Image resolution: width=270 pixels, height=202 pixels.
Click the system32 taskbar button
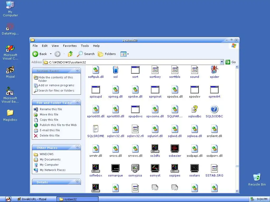coord(78,199)
